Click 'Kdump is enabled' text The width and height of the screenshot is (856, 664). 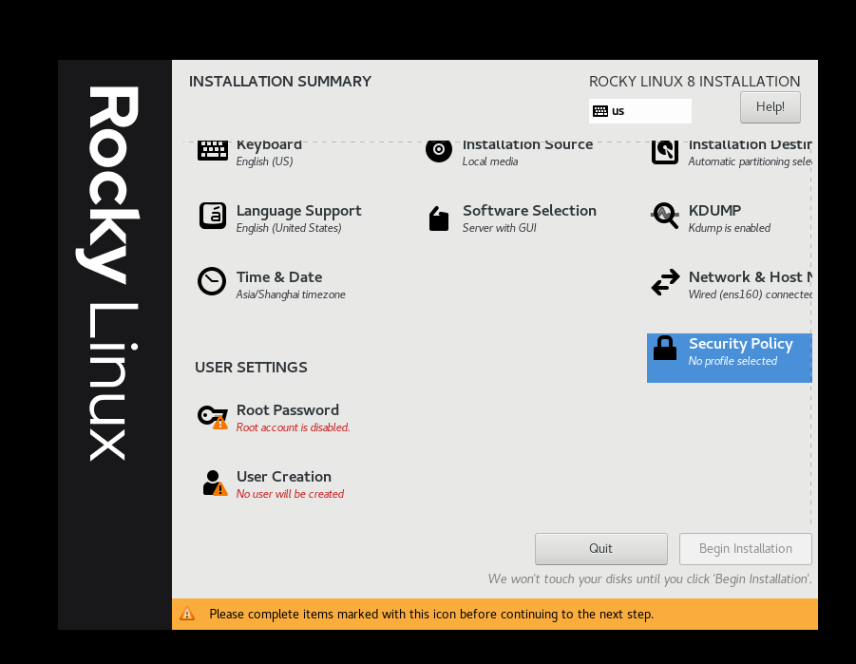point(730,228)
